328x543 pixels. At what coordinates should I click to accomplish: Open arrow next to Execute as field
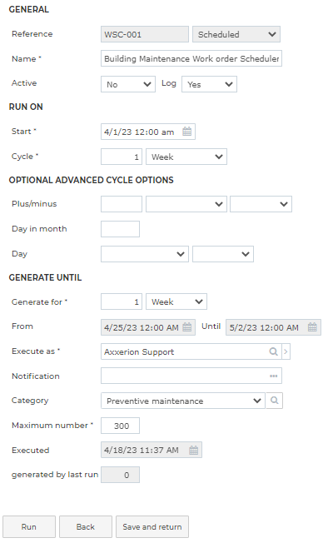point(286,351)
